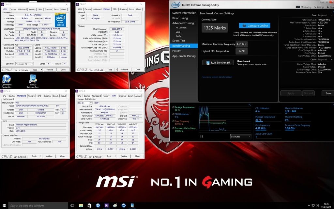The width and height of the screenshot is (334, 209).
Task: Click Maximum Processor Frequency value 4.69 GHz
Action: tap(242, 44)
